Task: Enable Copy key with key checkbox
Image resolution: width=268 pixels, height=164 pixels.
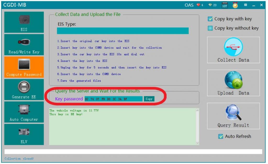Action: tap(210, 19)
